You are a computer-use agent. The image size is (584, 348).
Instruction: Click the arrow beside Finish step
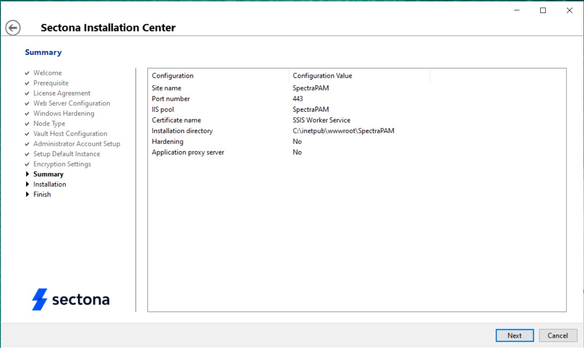coord(28,194)
